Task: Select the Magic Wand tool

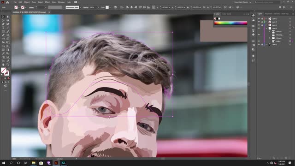Action: [3, 20]
